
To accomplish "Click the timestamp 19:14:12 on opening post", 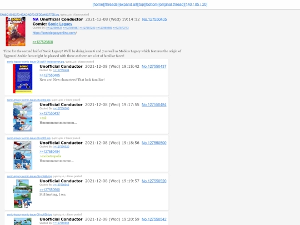I will (131, 19).
